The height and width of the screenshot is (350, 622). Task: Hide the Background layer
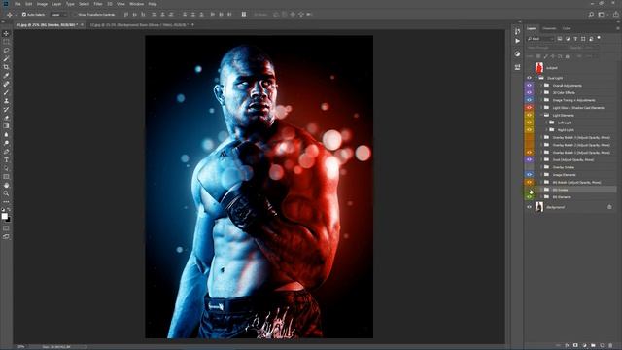click(x=529, y=207)
